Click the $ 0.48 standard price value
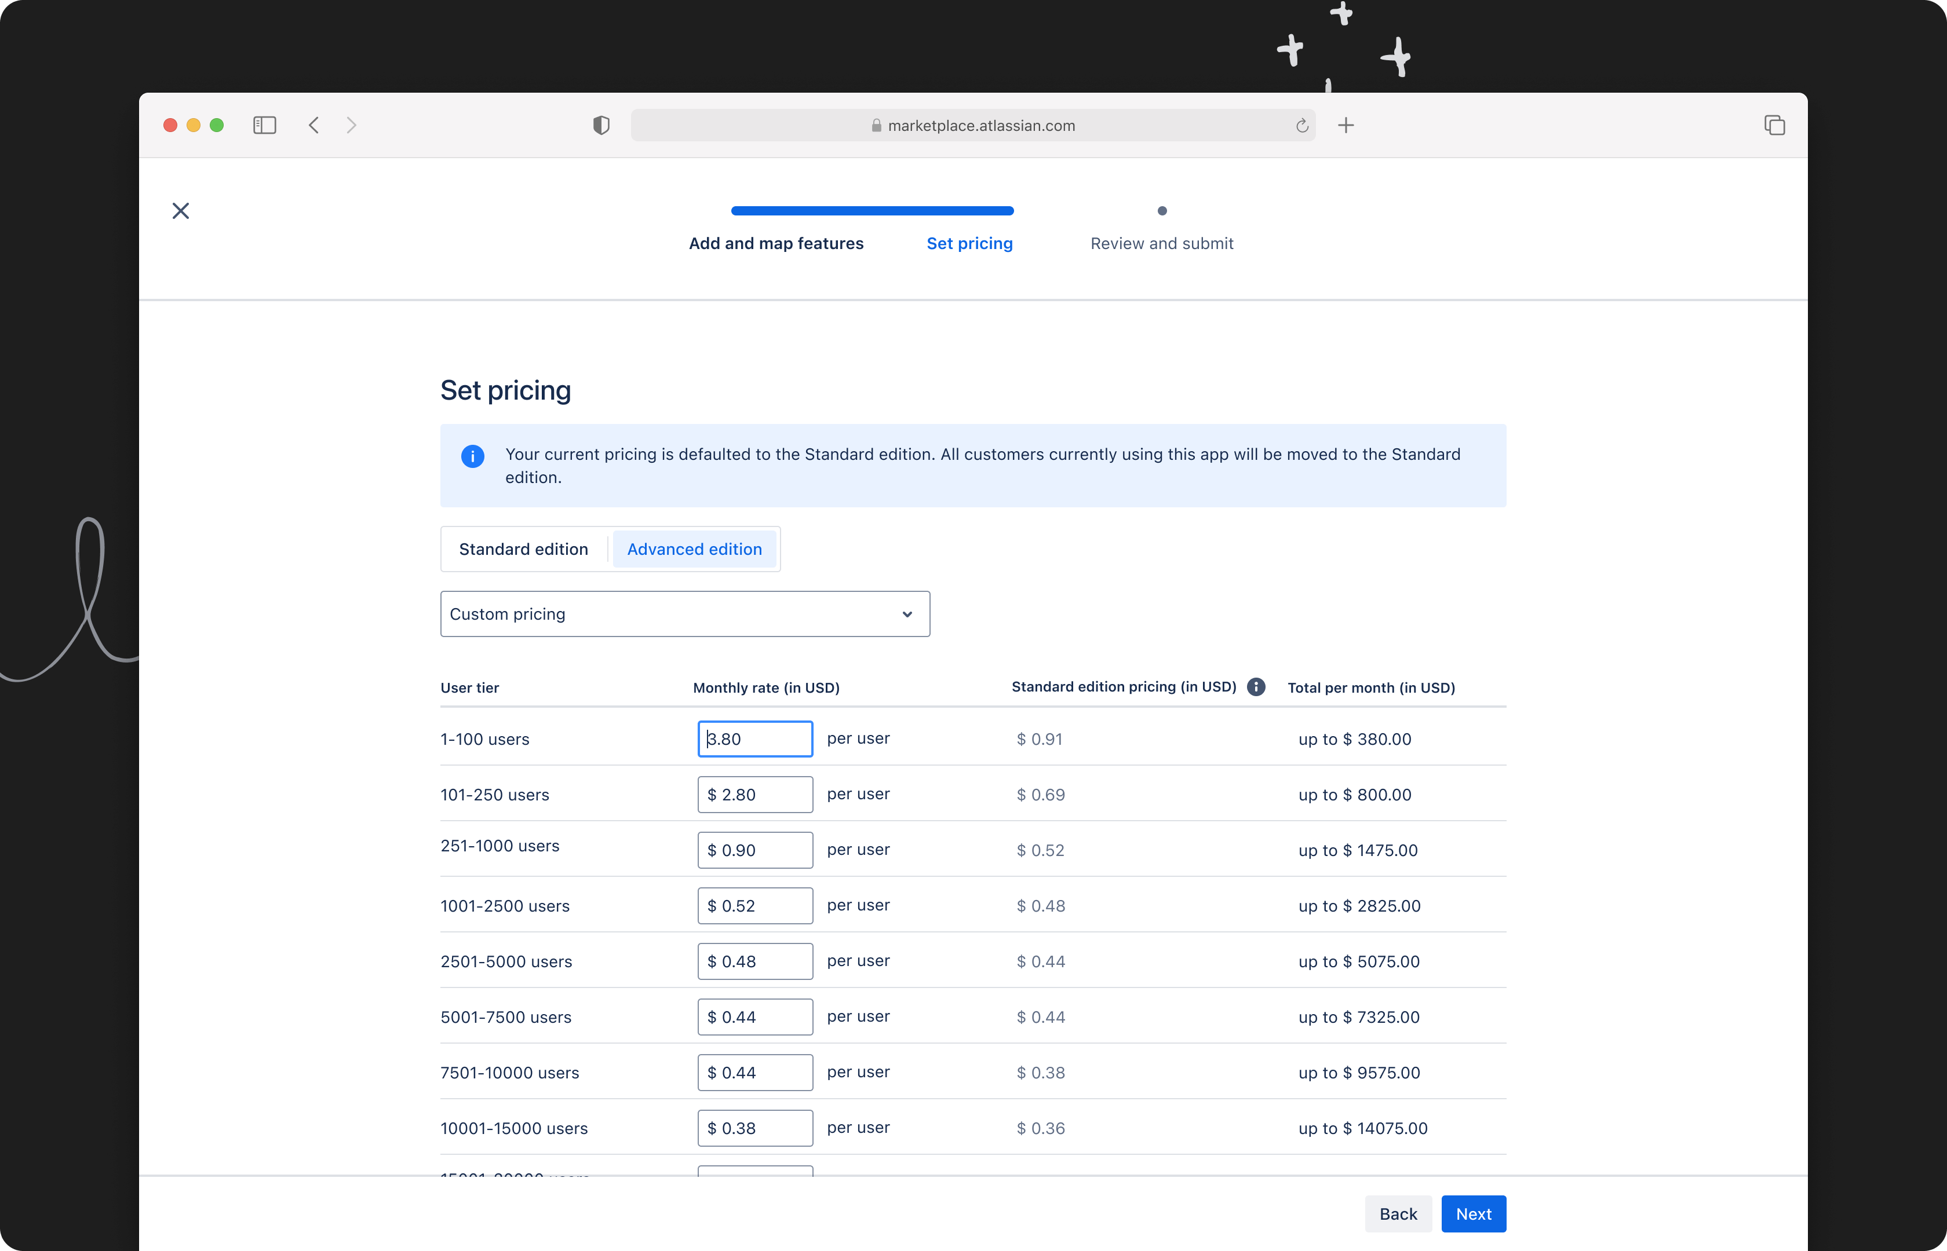The width and height of the screenshot is (1947, 1251). (1040, 906)
